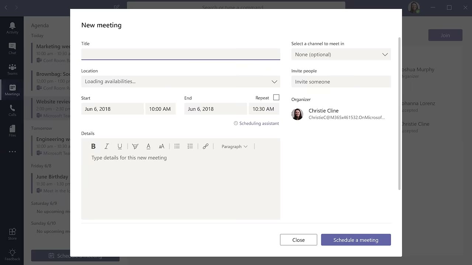472x265 pixels.
Task: Click the meeting Title input field
Action: coord(181,54)
